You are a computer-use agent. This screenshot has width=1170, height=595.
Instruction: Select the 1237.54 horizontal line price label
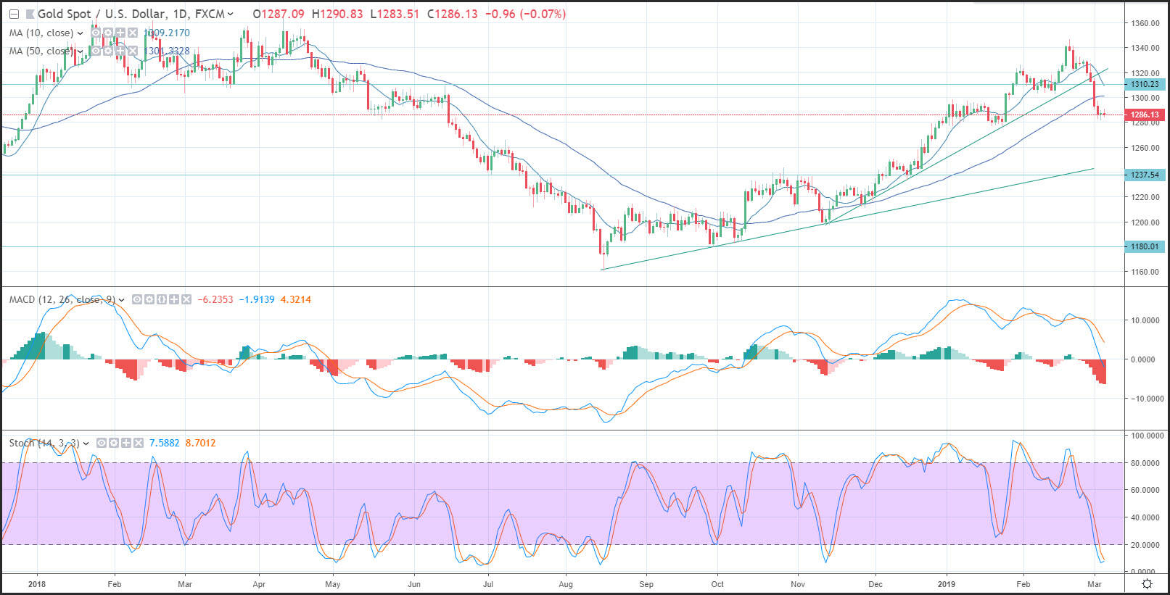(1145, 175)
